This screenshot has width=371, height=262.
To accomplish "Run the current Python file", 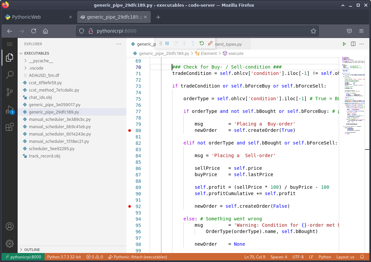I will click(344, 44).
